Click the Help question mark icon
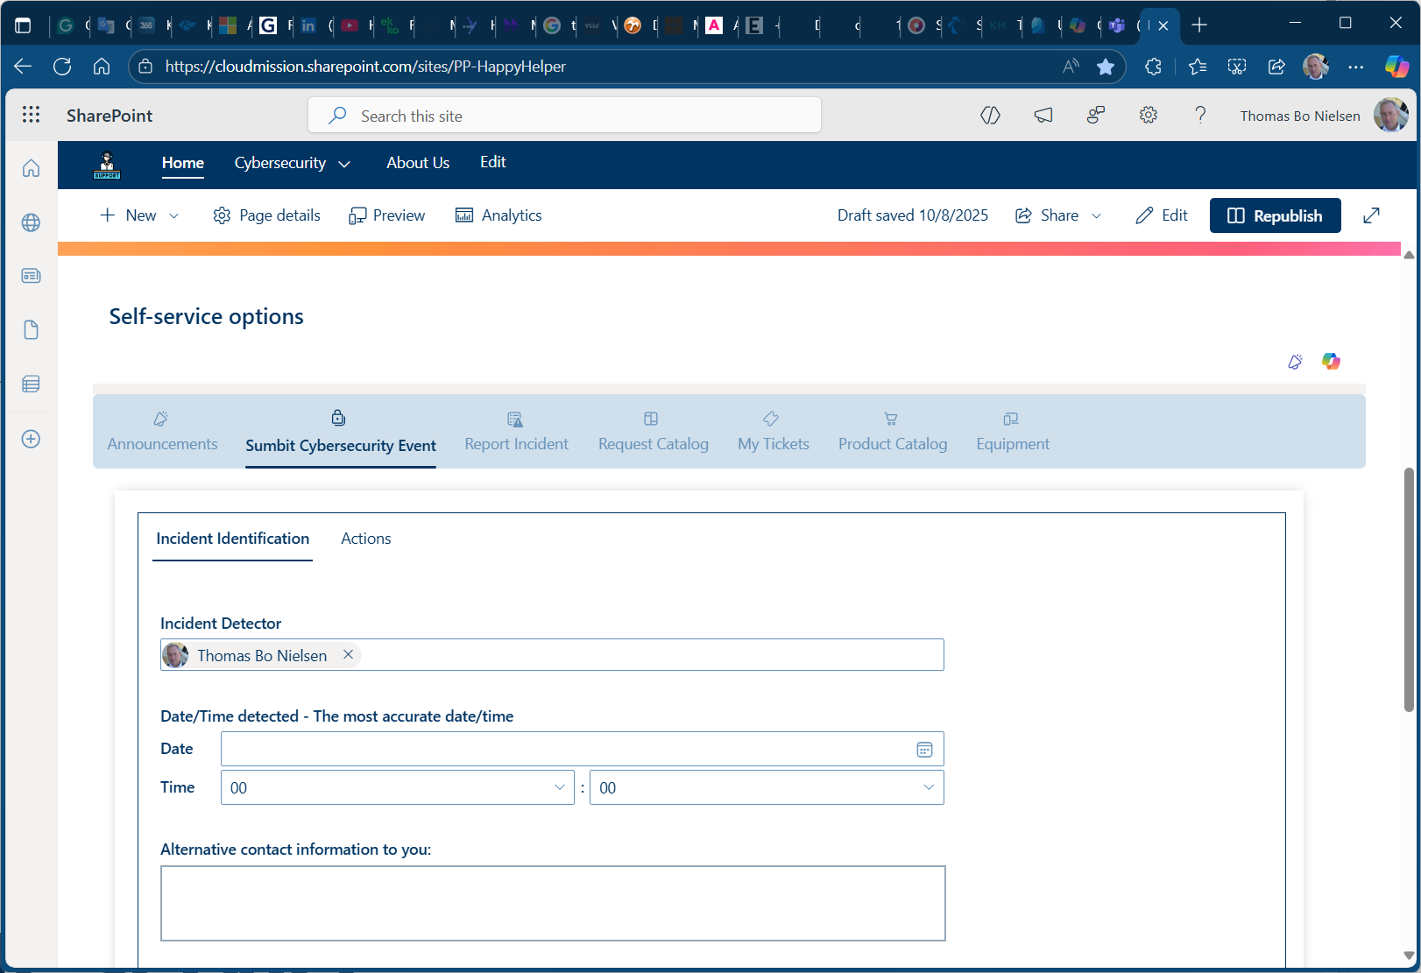 pos(1200,115)
